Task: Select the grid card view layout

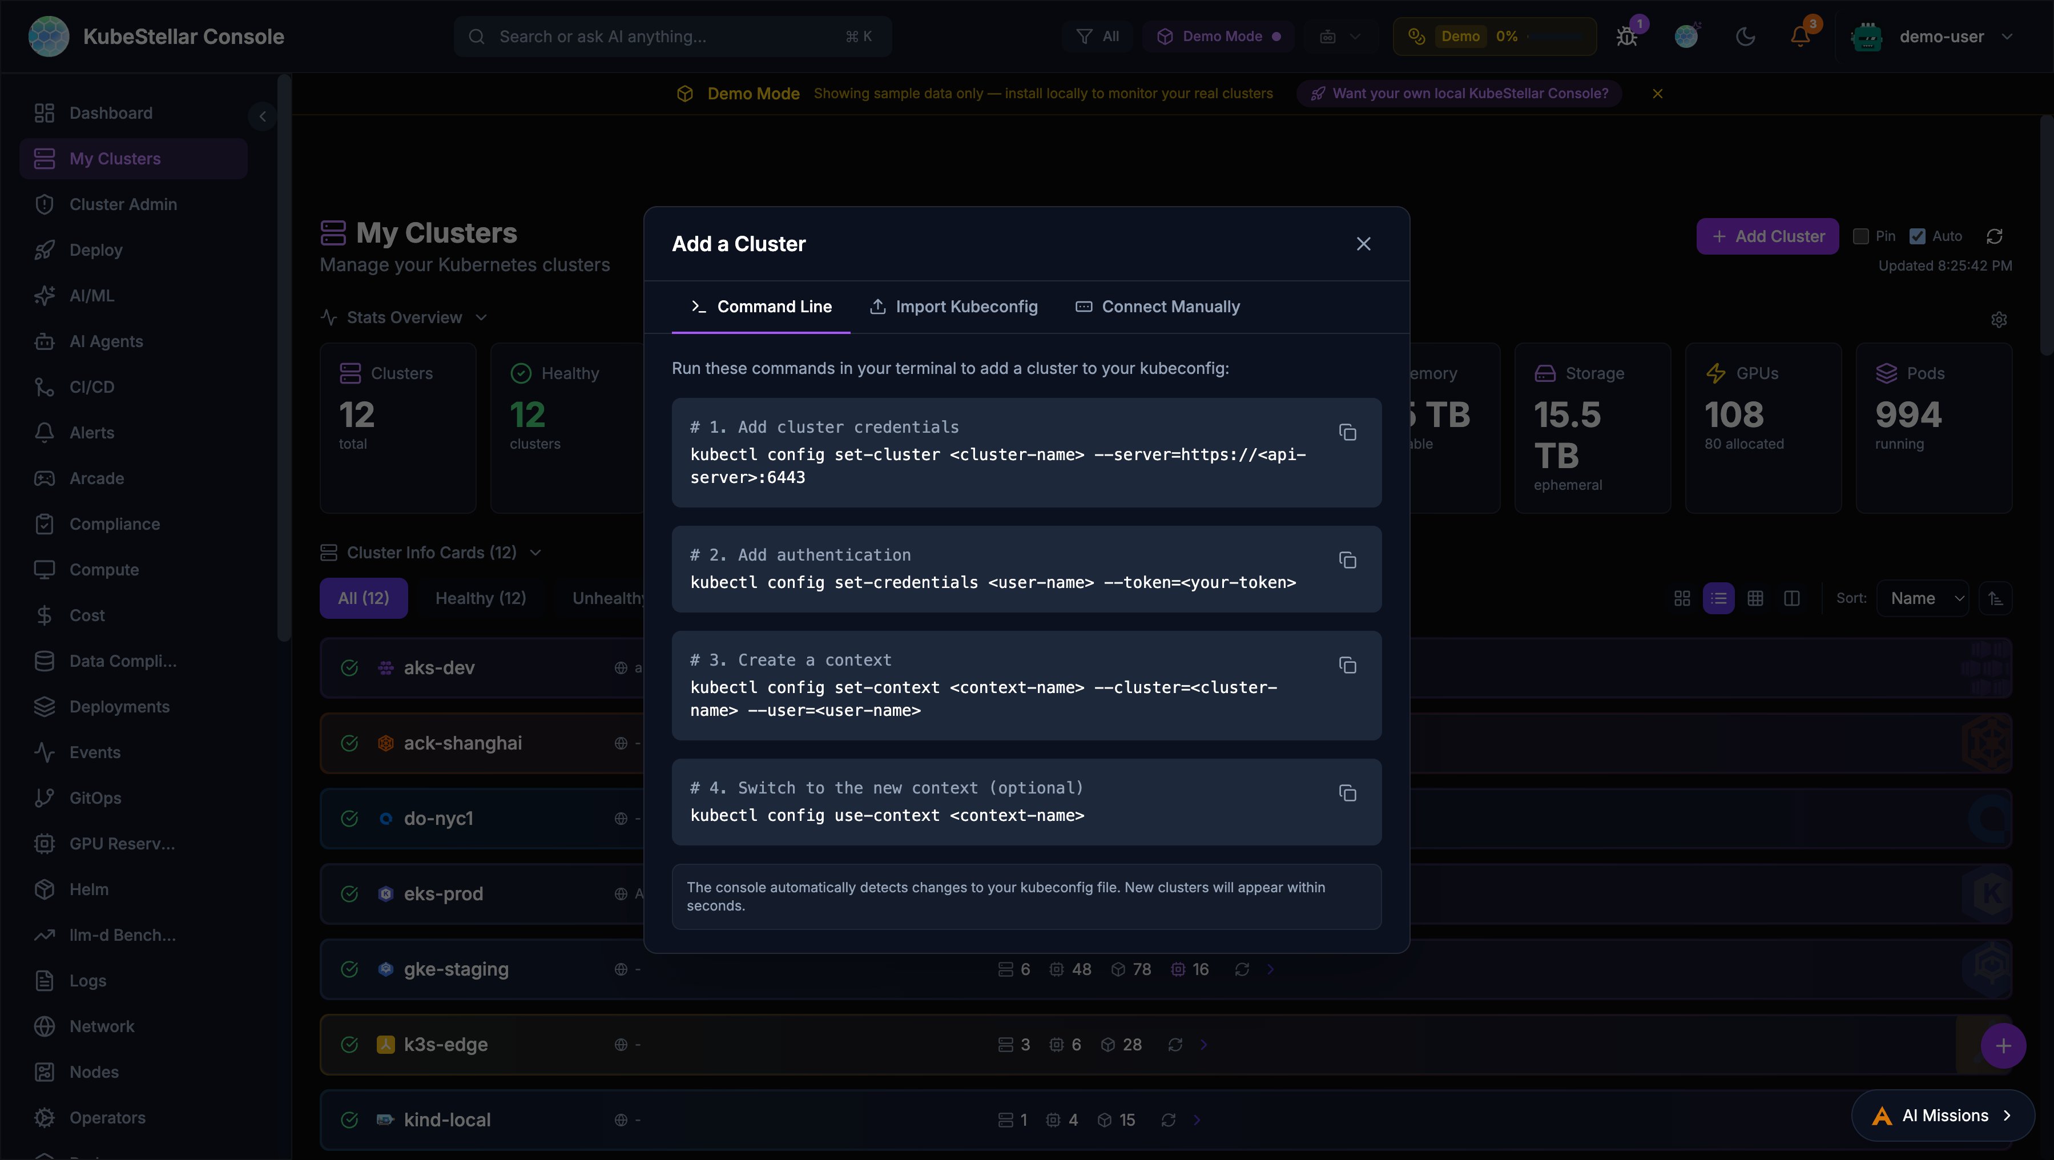Action: pyautogui.click(x=1682, y=598)
